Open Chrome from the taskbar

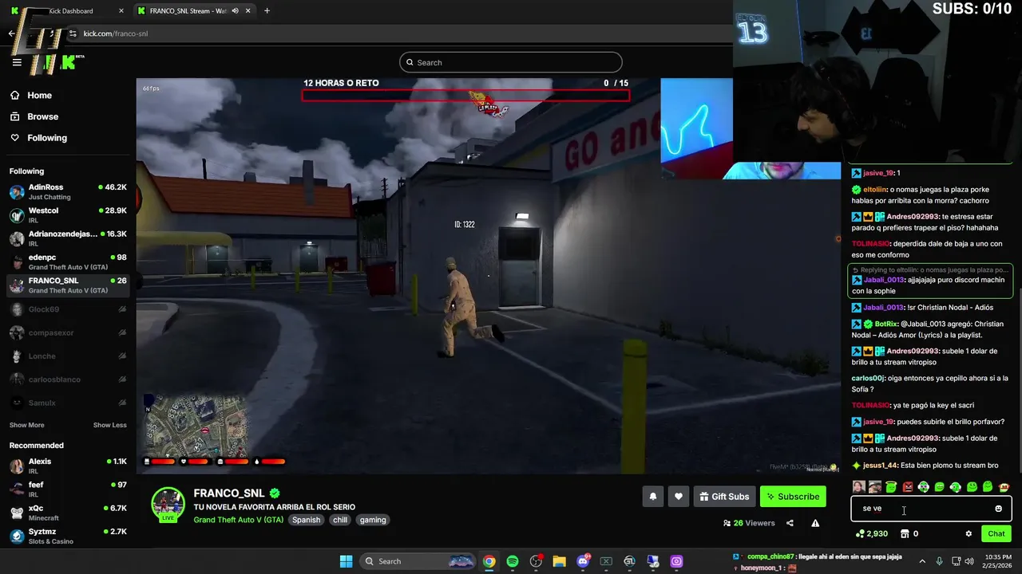point(489,561)
